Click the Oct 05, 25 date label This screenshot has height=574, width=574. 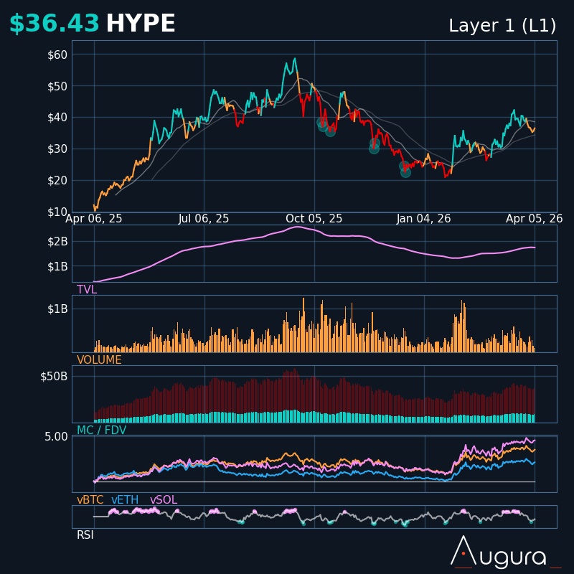pos(314,219)
